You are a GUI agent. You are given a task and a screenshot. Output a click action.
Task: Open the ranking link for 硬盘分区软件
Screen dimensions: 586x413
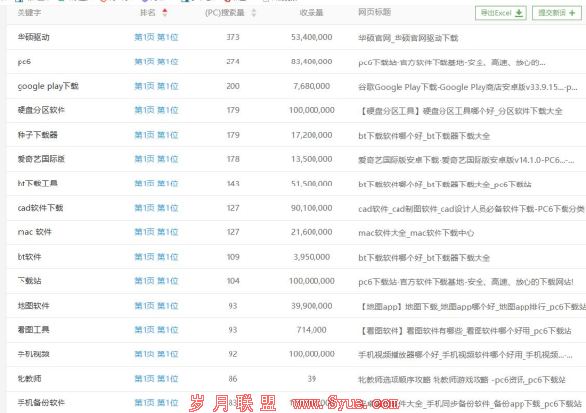(x=156, y=110)
